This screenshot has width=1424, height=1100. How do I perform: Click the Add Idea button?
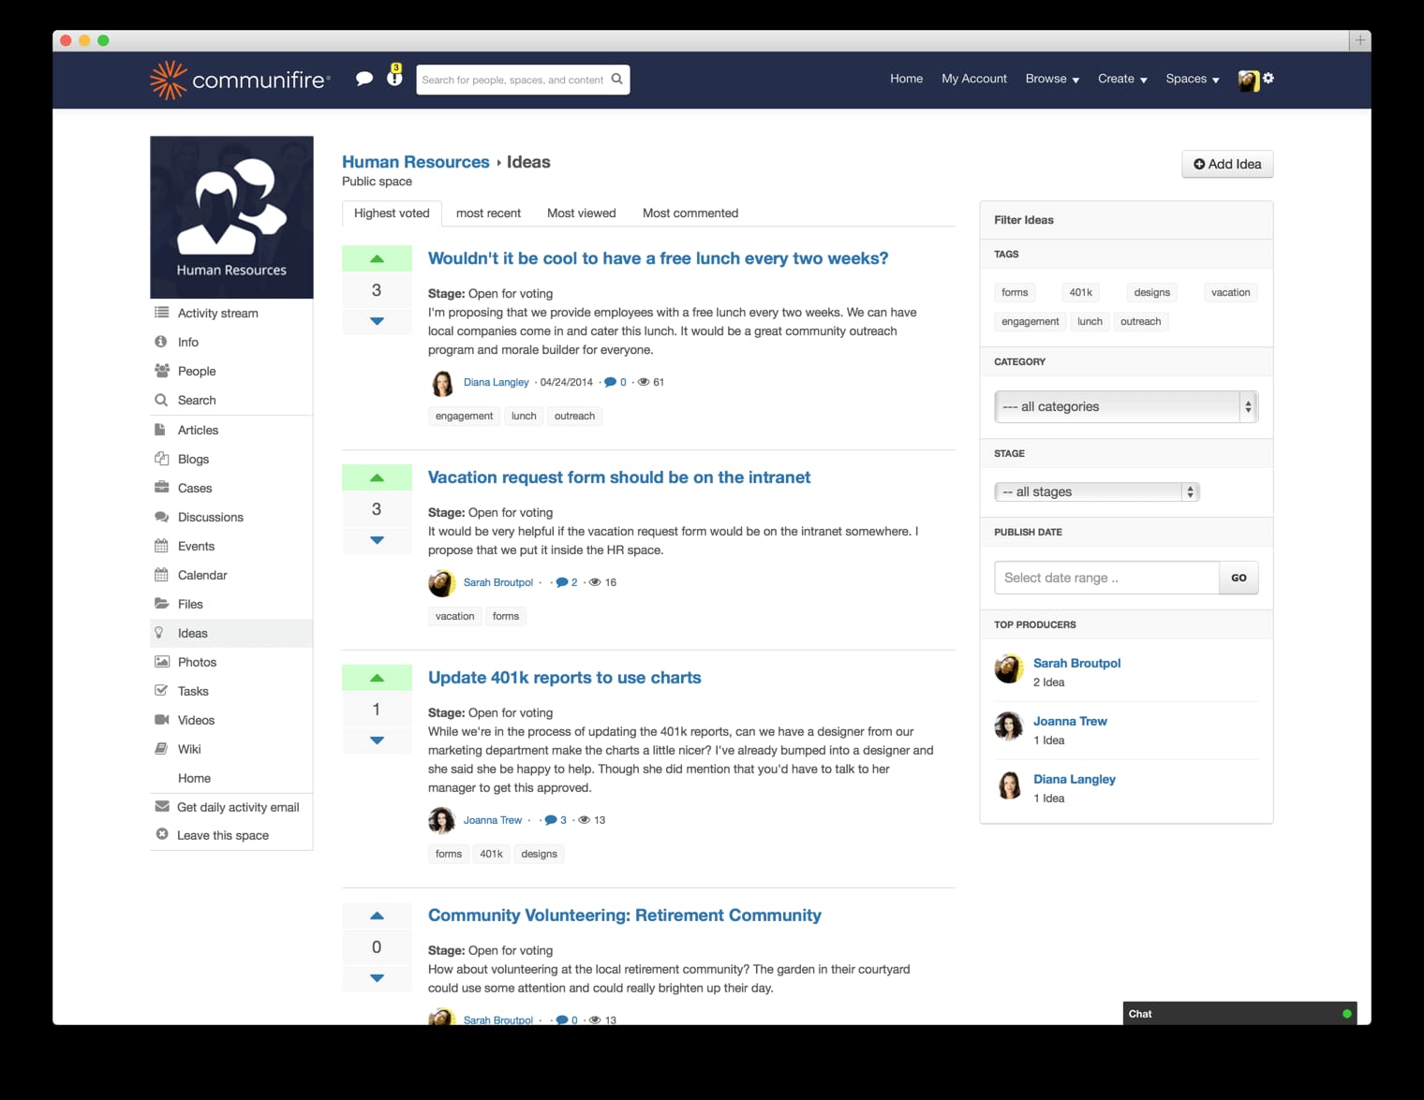(x=1226, y=164)
